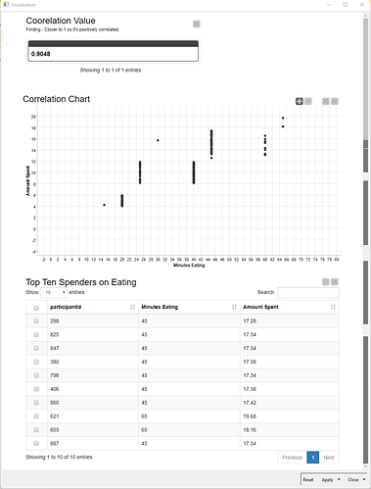Click the light gray icon beside the pan tool

click(x=308, y=101)
